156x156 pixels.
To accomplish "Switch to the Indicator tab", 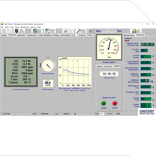I will (22, 35).
